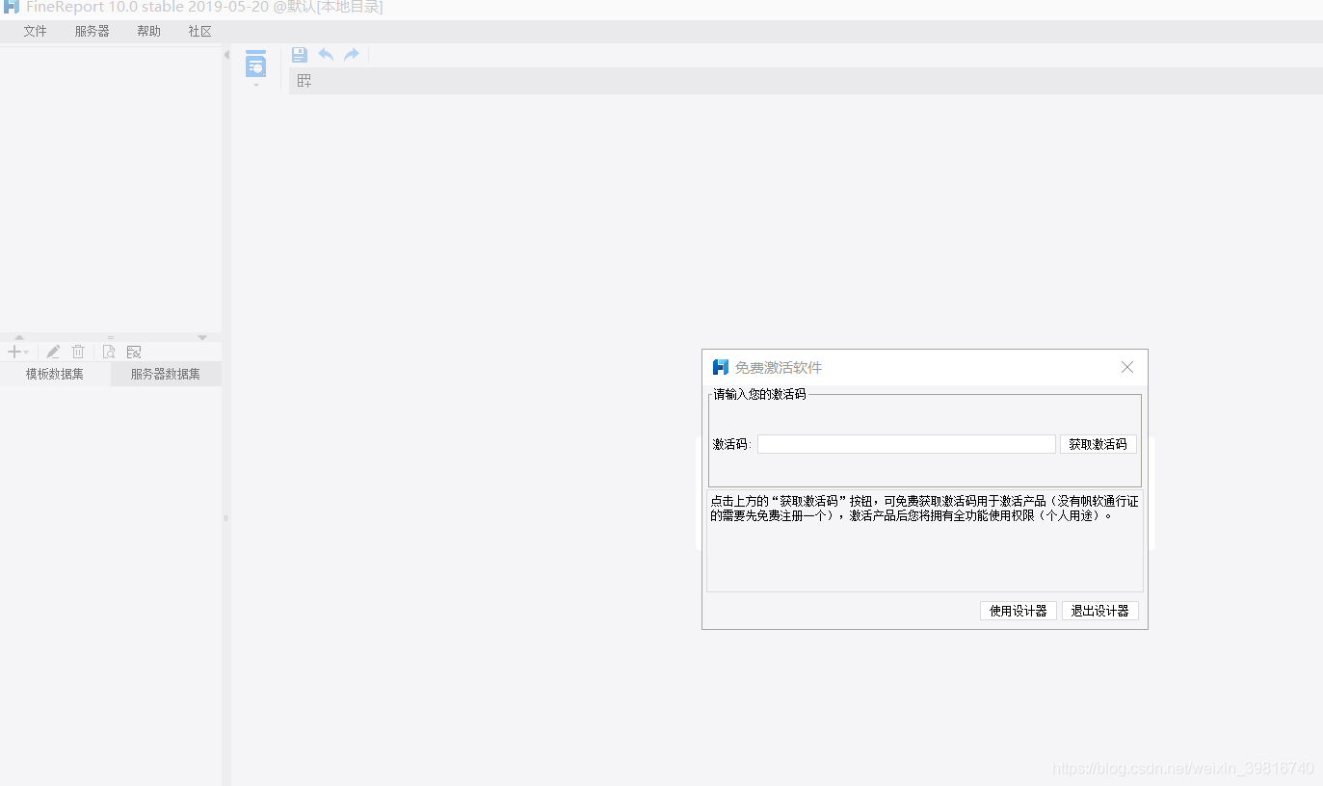
Task: Open the 社区 menu
Action: click(x=200, y=31)
